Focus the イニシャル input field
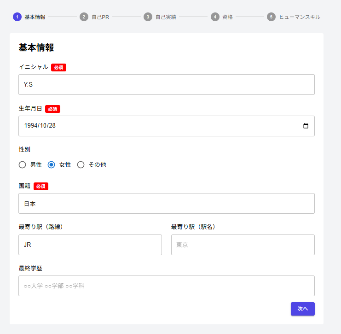341x334 pixels. [166, 85]
